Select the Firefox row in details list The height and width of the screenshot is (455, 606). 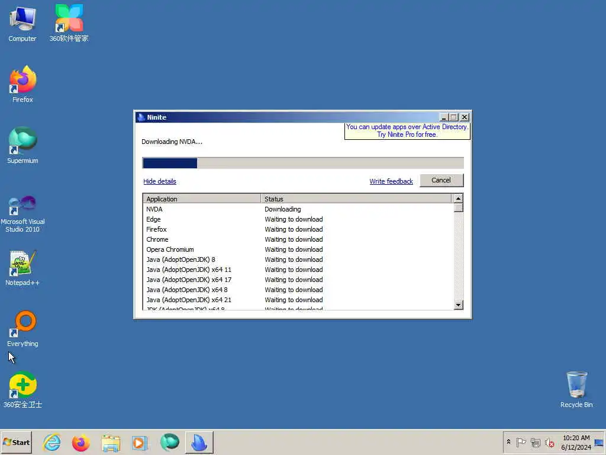coord(298,229)
